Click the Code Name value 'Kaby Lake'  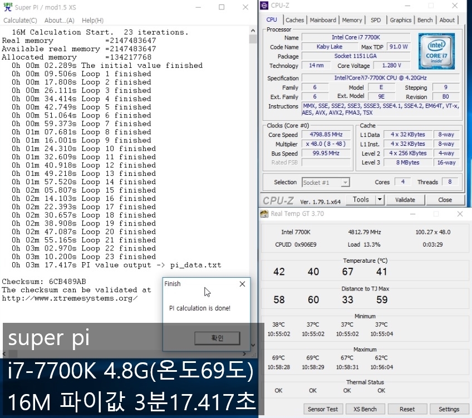pyautogui.click(x=330, y=47)
